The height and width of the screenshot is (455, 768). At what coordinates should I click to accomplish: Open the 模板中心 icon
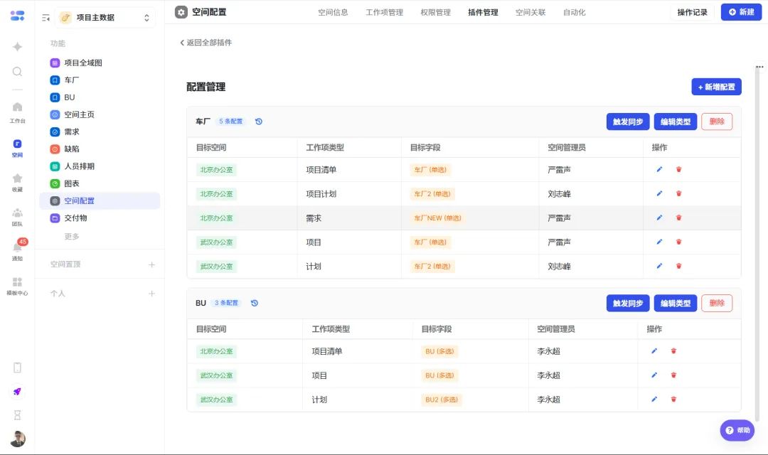pos(17,286)
